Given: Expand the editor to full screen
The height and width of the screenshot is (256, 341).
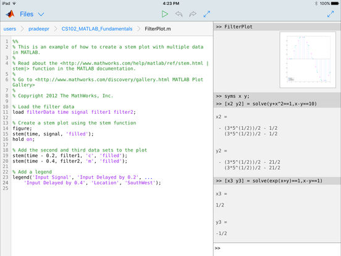Looking at the screenshot, I should 207,14.
